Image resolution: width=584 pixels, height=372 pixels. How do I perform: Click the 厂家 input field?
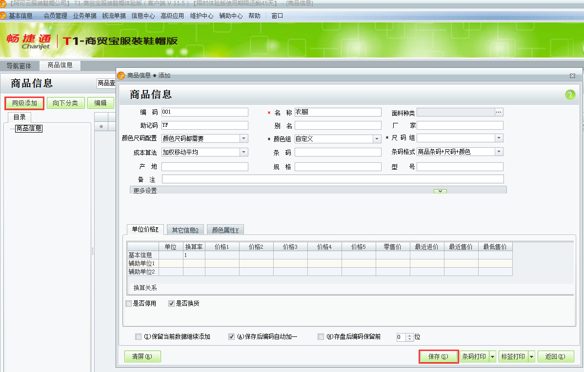[x=460, y=125]
